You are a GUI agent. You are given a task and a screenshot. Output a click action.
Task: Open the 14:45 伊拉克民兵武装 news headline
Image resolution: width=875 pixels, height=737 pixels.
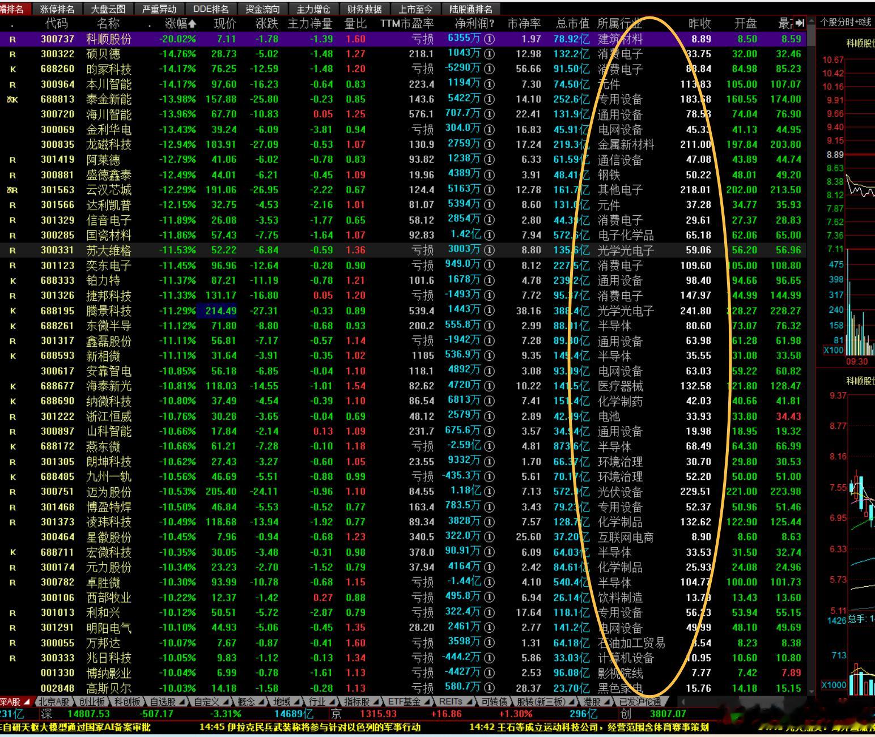click(x=310, y=727)
